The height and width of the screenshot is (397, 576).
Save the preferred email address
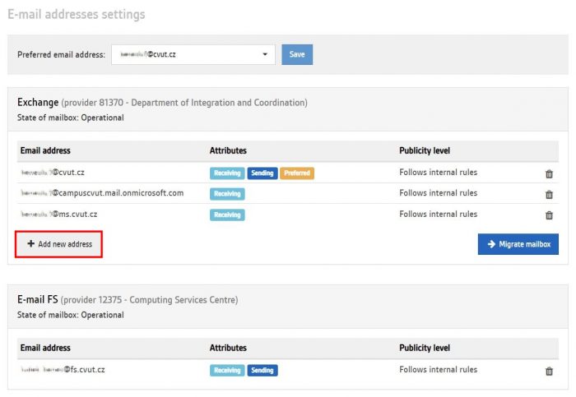(x=297, y=54)
